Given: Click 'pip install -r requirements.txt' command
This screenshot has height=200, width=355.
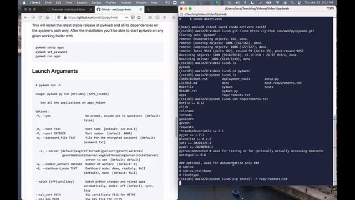Looking at the screenshot, I should [x=260, y=179].
